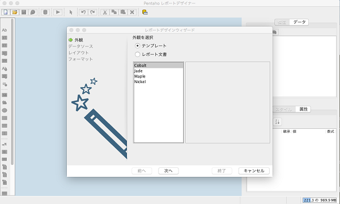Viewport: 340px width, 204px height.
Task: Click the memory usage indicator 221.3 の 989.9 MB
Action: pyautogui.click(x=320, y=200)
